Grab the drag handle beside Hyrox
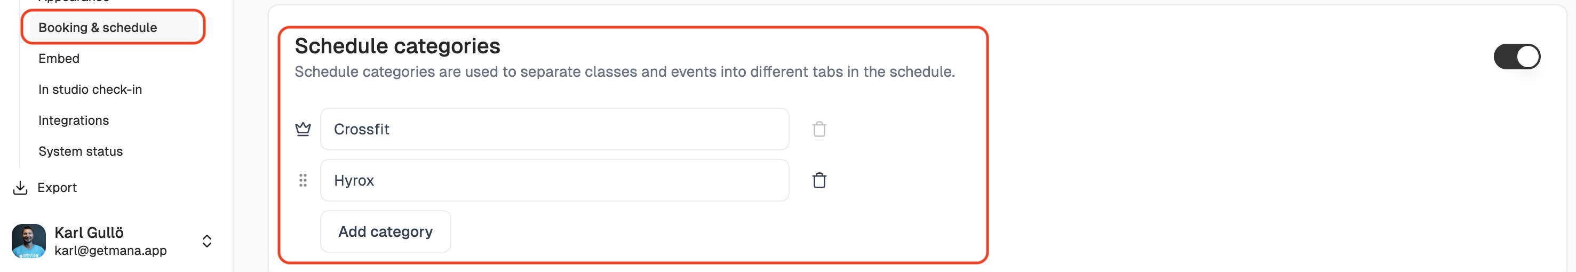Image resolution: width=1576 pixels, height=272 pixels. 303,180
